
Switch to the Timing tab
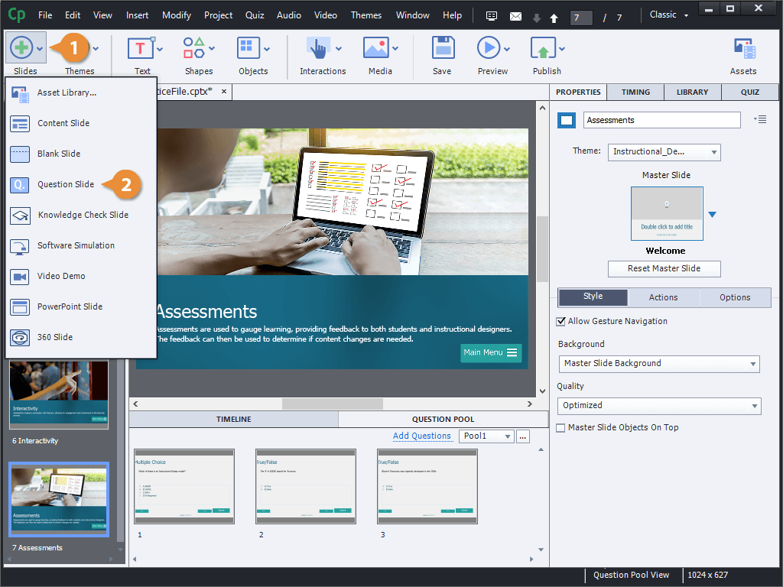point(635,92)
